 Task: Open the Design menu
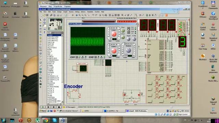[59, 12]
